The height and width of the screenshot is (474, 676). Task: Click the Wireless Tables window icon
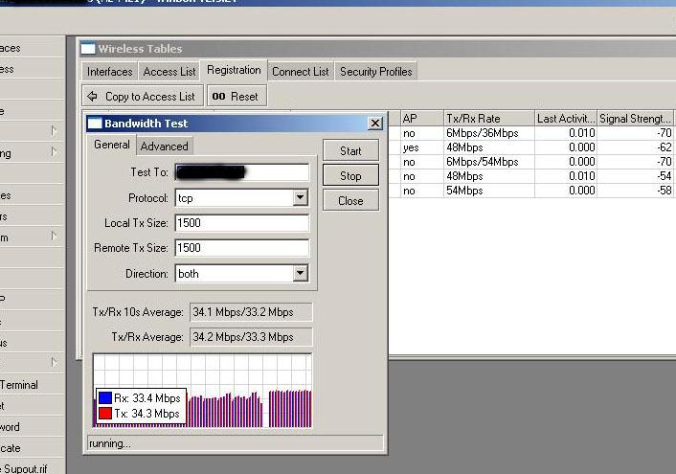(88, 49)
